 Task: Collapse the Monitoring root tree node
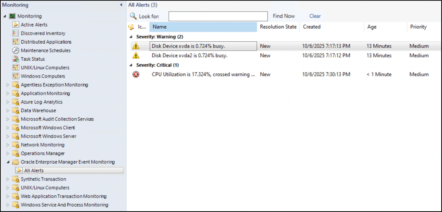tap(5, 16)
